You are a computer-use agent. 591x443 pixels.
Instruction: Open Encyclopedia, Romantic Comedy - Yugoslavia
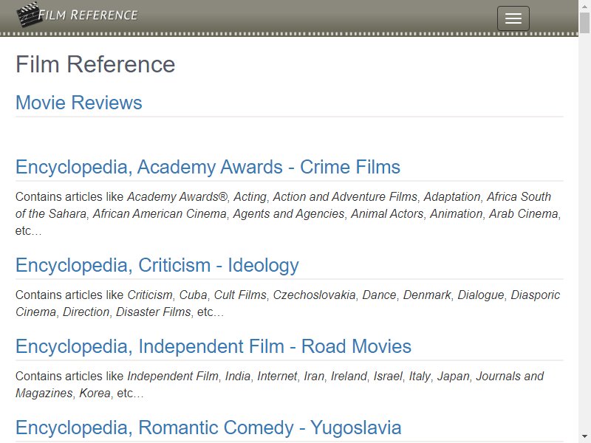[208, 427]
